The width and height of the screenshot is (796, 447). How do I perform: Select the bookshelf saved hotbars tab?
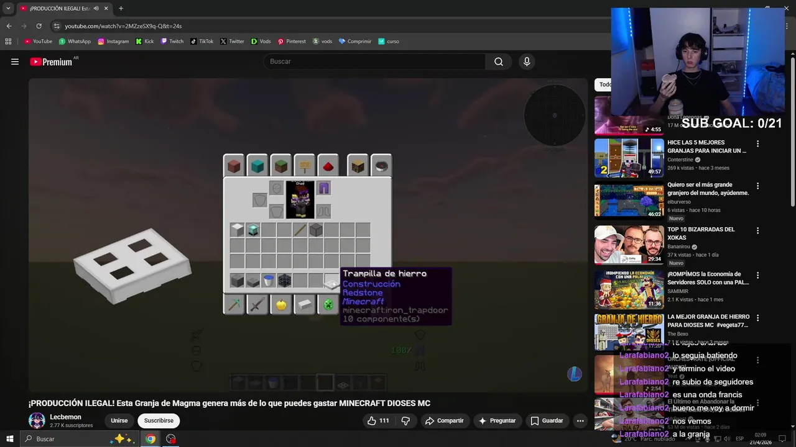pyautogui.click(x=358, y=166)
